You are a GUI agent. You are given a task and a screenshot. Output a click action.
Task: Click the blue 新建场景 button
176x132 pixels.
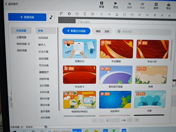(x=27, y=17)
